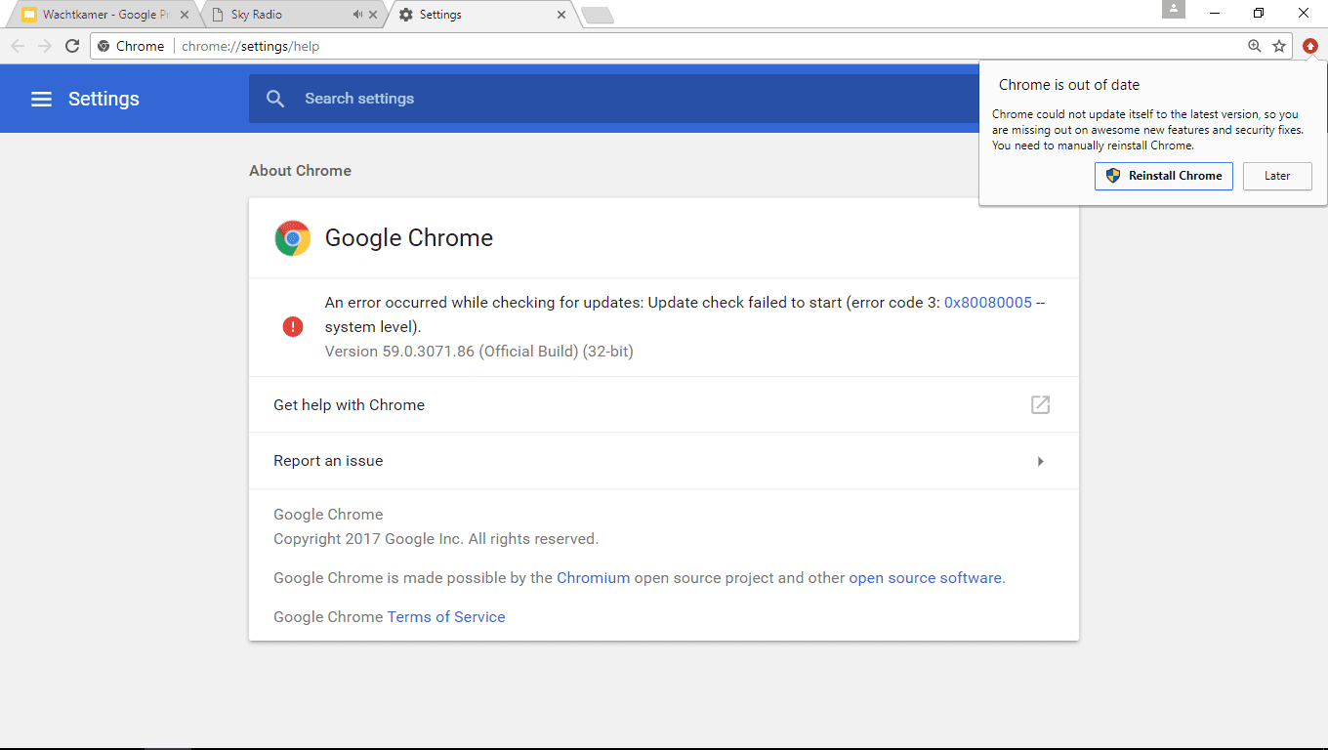Click the external link icon beside Get help
Viewport: 1328px width, 750px height.
pyautogui.click(x=1040, y=404)
